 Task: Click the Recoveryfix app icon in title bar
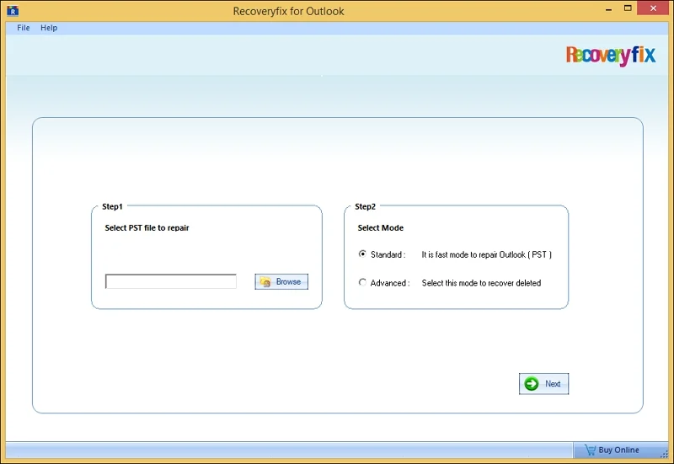pyautogui.click(x=13, y=11)
